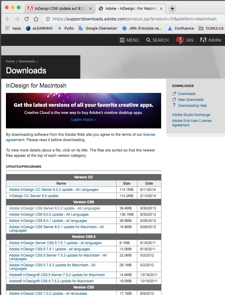The height and width of the screenshot is (295, 225).
Task: Open Adobe InDesign CS5.5 7.5.3 update link
Action: pos(52,267)
